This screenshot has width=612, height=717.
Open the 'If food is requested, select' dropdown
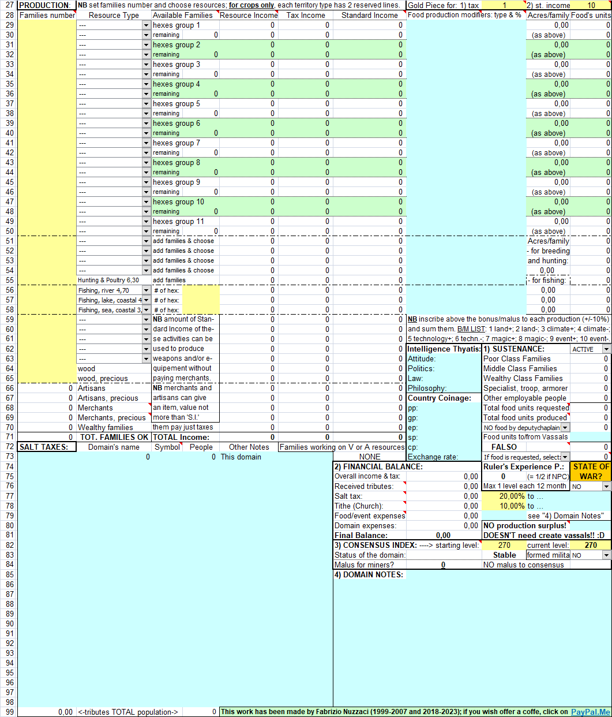coord(565,457)
